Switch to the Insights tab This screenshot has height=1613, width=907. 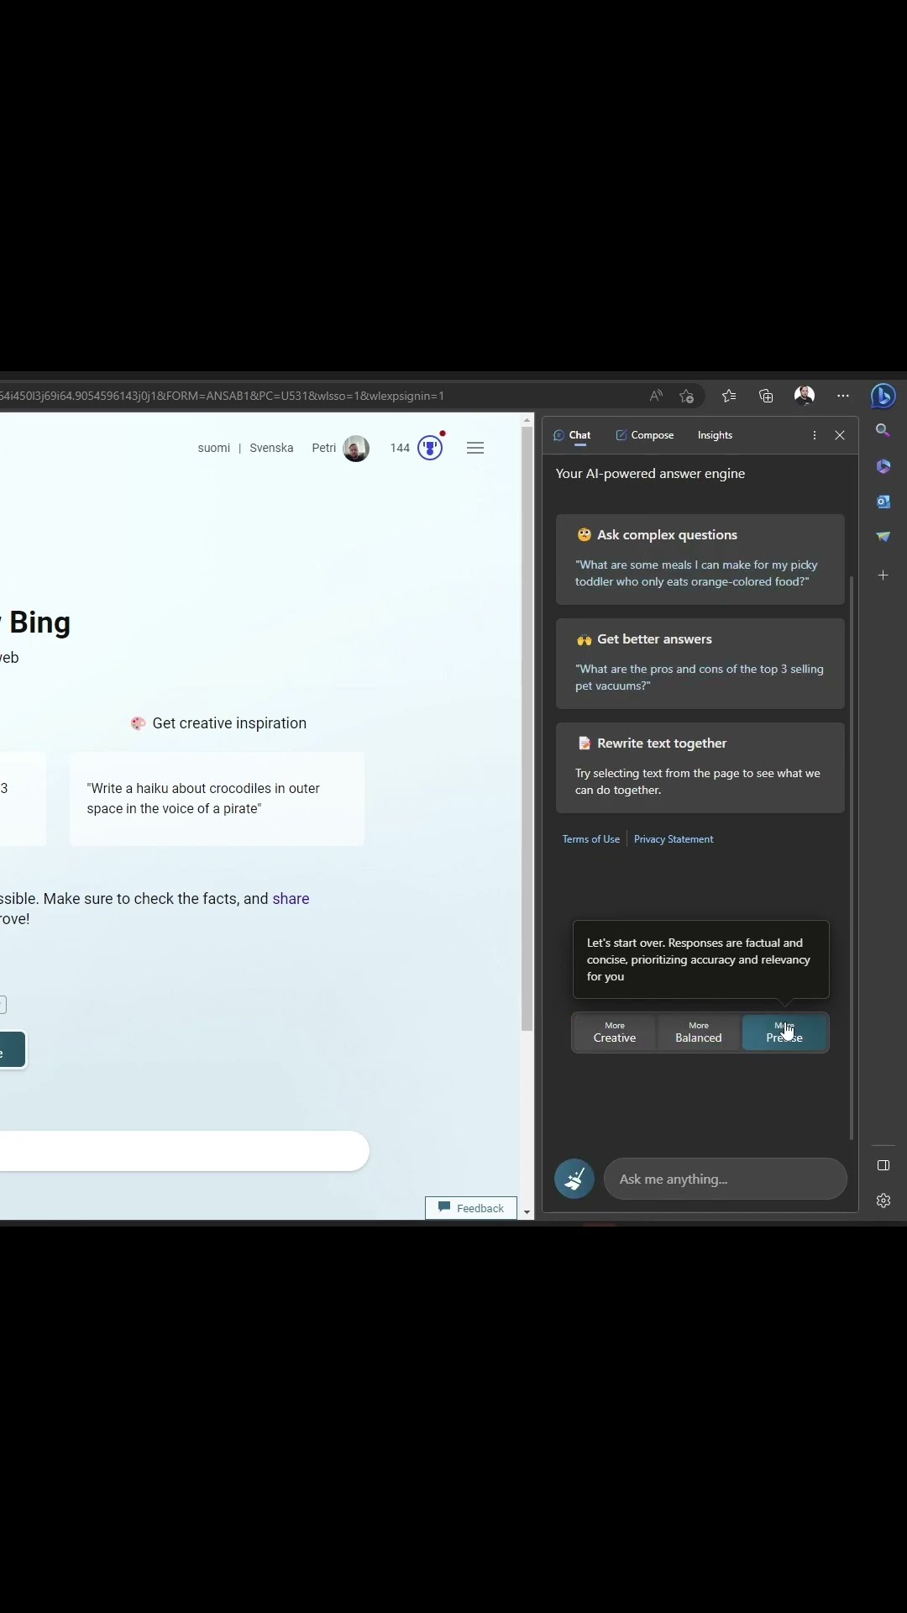715,435
